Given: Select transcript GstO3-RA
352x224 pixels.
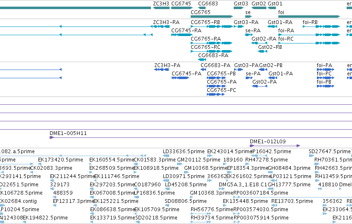Looking at the screenshot, I should [239, 26].
